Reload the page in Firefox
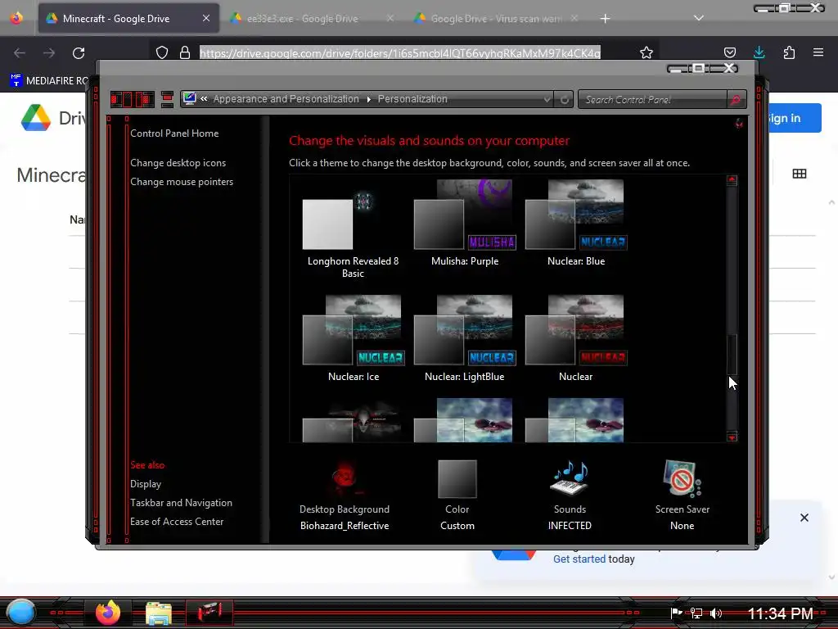Screen dimensions: 838x629 [79, 53]
